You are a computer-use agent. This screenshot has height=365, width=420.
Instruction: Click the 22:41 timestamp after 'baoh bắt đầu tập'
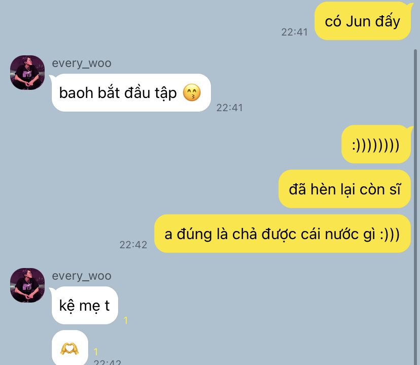coord(230,108)
